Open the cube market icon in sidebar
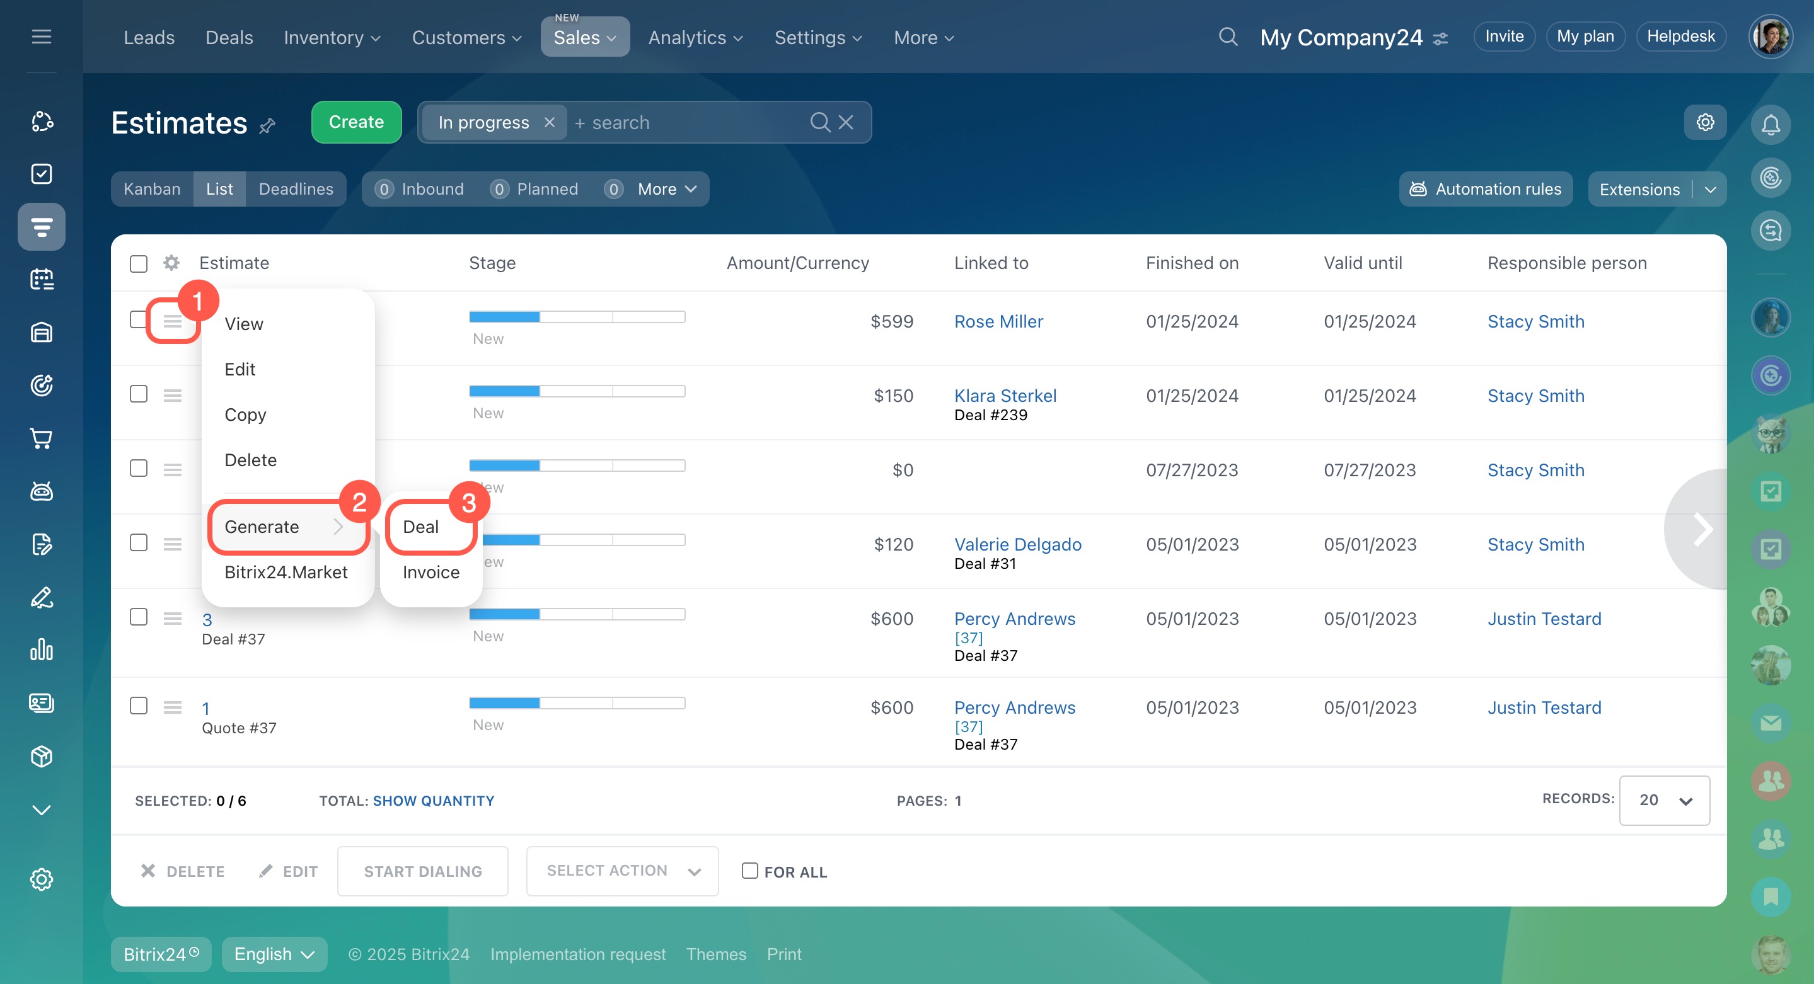 [42, 756]
